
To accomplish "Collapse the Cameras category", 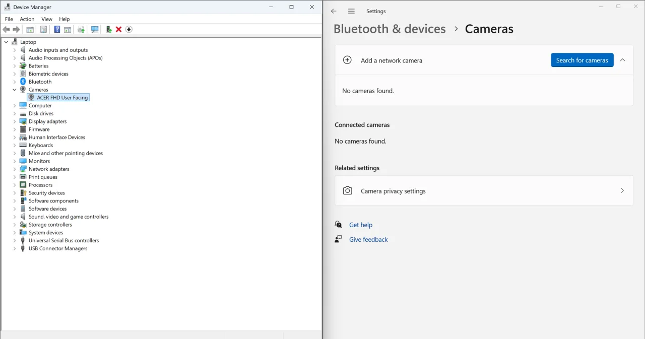I will pos(15,90).
